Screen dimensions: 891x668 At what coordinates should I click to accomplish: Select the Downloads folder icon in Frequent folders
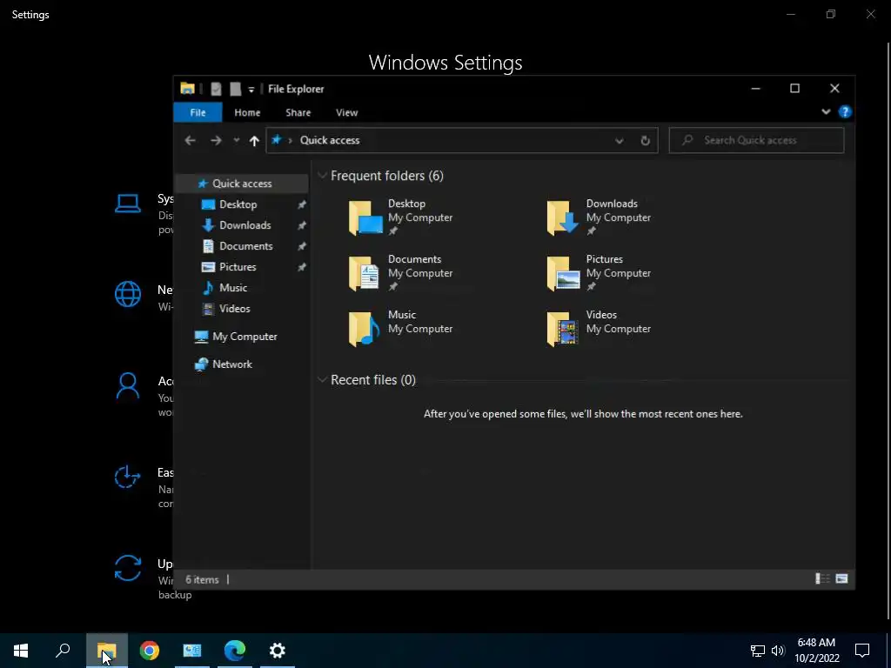563,217
